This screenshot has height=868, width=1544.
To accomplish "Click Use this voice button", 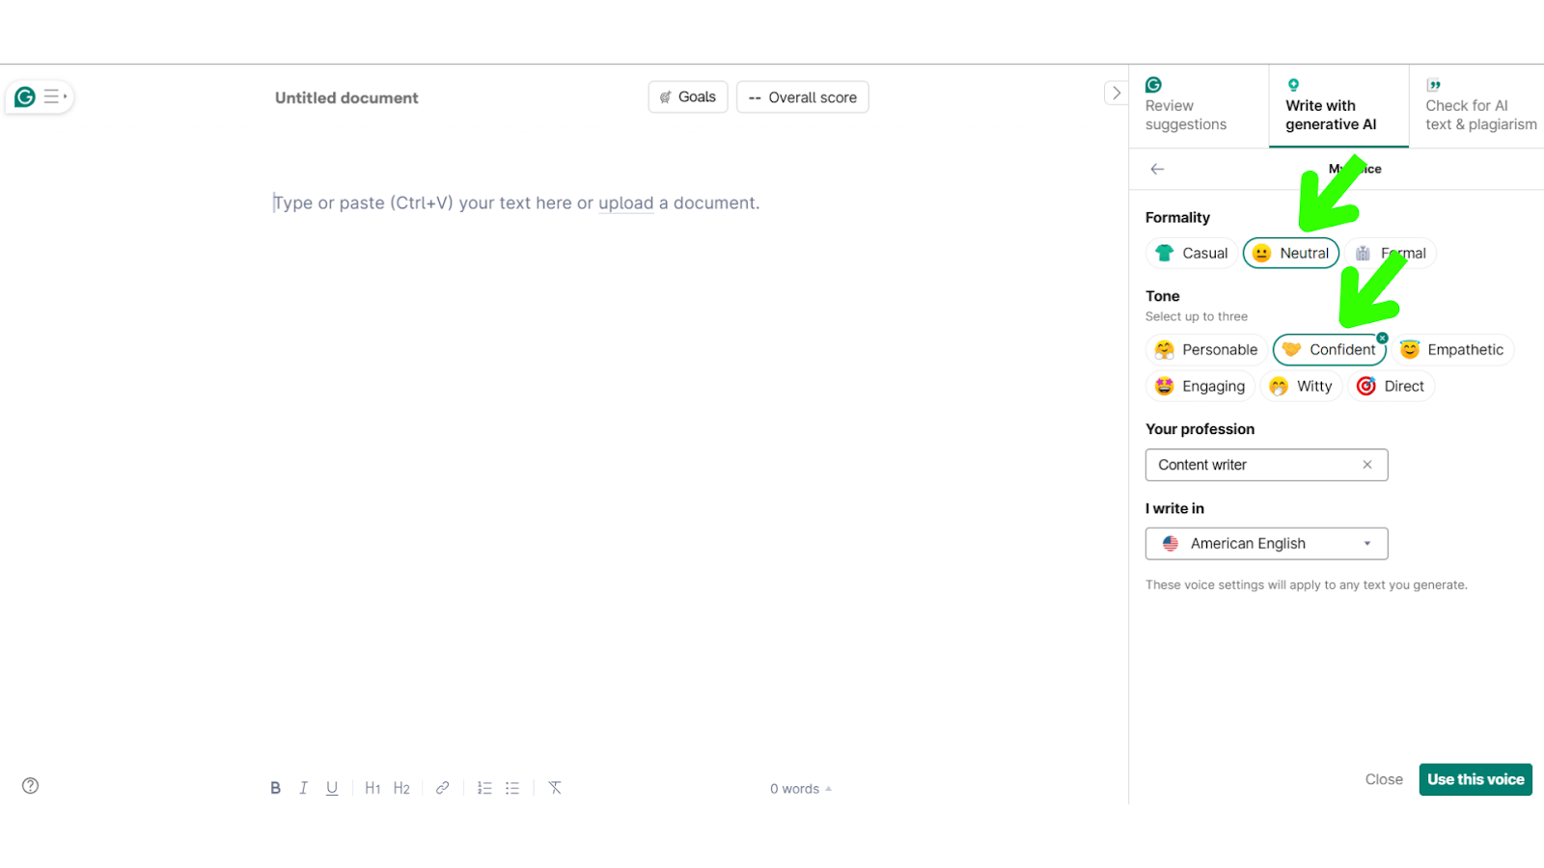I will (x=1475, y=779).
